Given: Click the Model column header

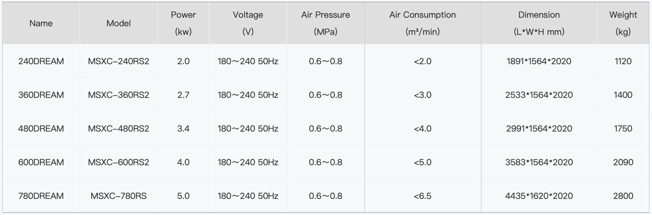Looking at the screenshot, I should (118, 23).
